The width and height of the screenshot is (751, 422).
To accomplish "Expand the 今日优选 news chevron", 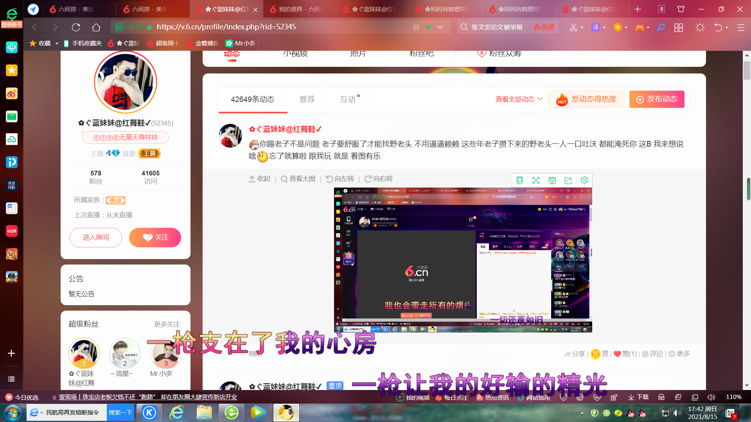I will point(54,397).
